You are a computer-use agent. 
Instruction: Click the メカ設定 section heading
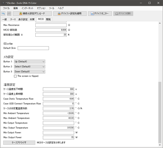pyautogui.click(x=8, y=57)
